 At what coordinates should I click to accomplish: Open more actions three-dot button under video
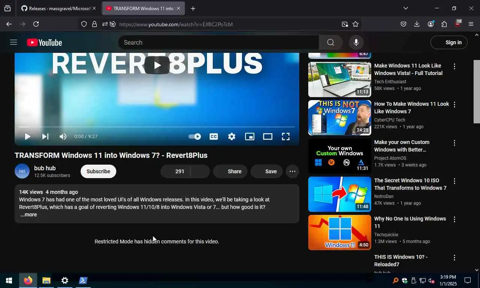click(x=292, y=171)
